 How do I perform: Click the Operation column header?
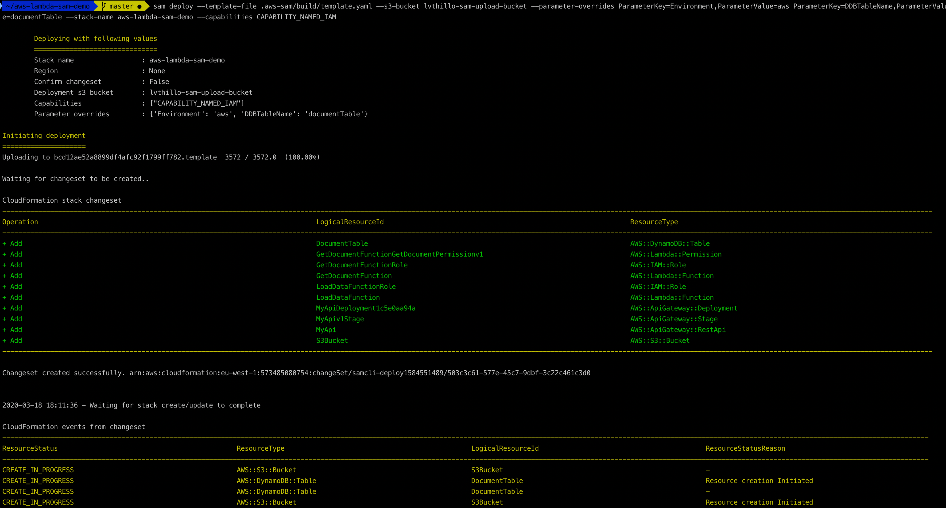pyautogui.click(x=20, y=222)
